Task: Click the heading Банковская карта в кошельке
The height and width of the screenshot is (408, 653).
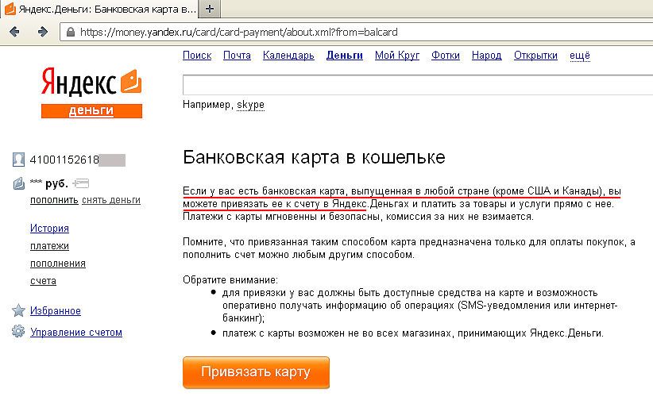Action: pyautogui.click(x=314, y=157)
